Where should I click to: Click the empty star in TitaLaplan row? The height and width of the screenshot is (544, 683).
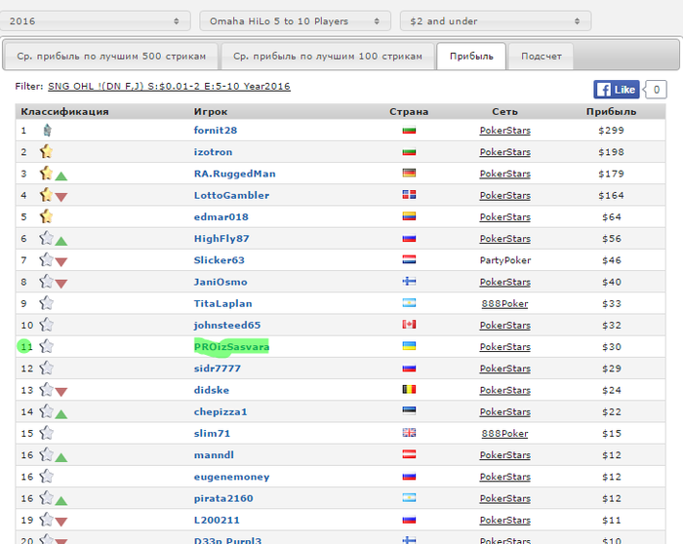click(46, 303)
